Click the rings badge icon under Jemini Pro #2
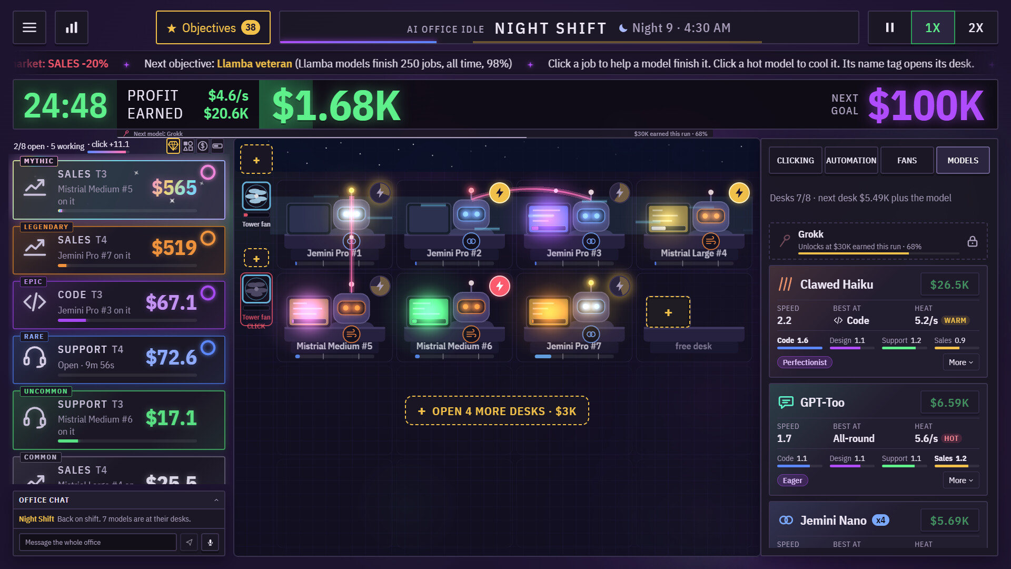Image resolution: width=1011 pixels, height=569 pixels. tap(471, 241)
